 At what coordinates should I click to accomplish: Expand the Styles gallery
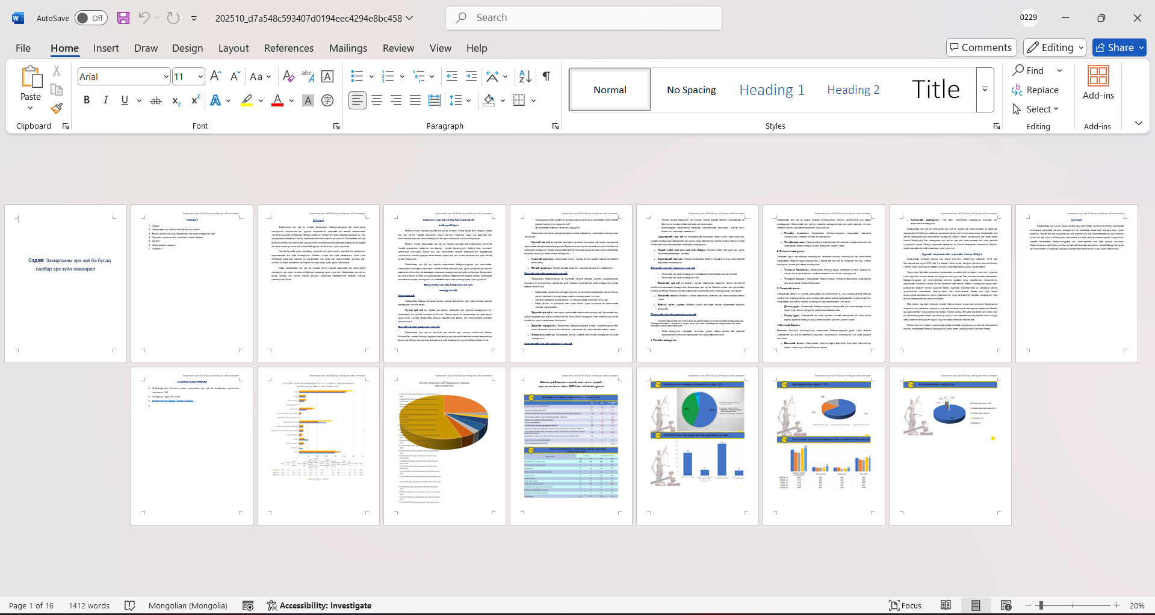tap(985, 90)
